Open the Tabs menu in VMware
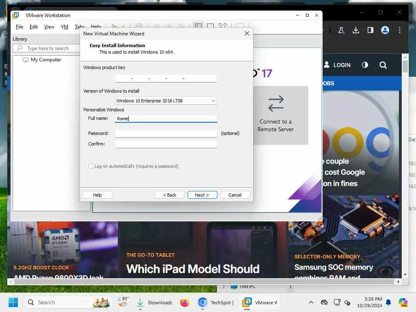Image resolution: width=416 pixels, height=312 pixels. pos(80,26)
